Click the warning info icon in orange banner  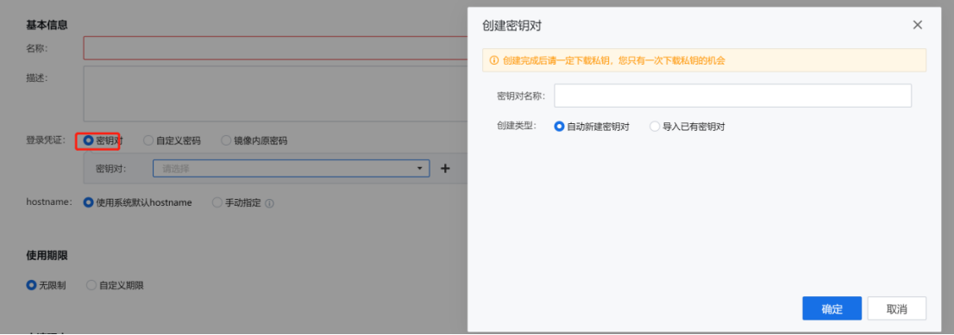click(494, 61)
